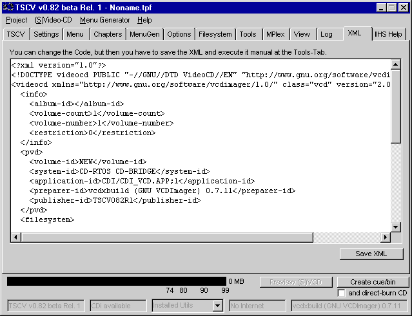Click the closing </pvd> tag line
The image size is (412, 316).
tap(34, 210)
